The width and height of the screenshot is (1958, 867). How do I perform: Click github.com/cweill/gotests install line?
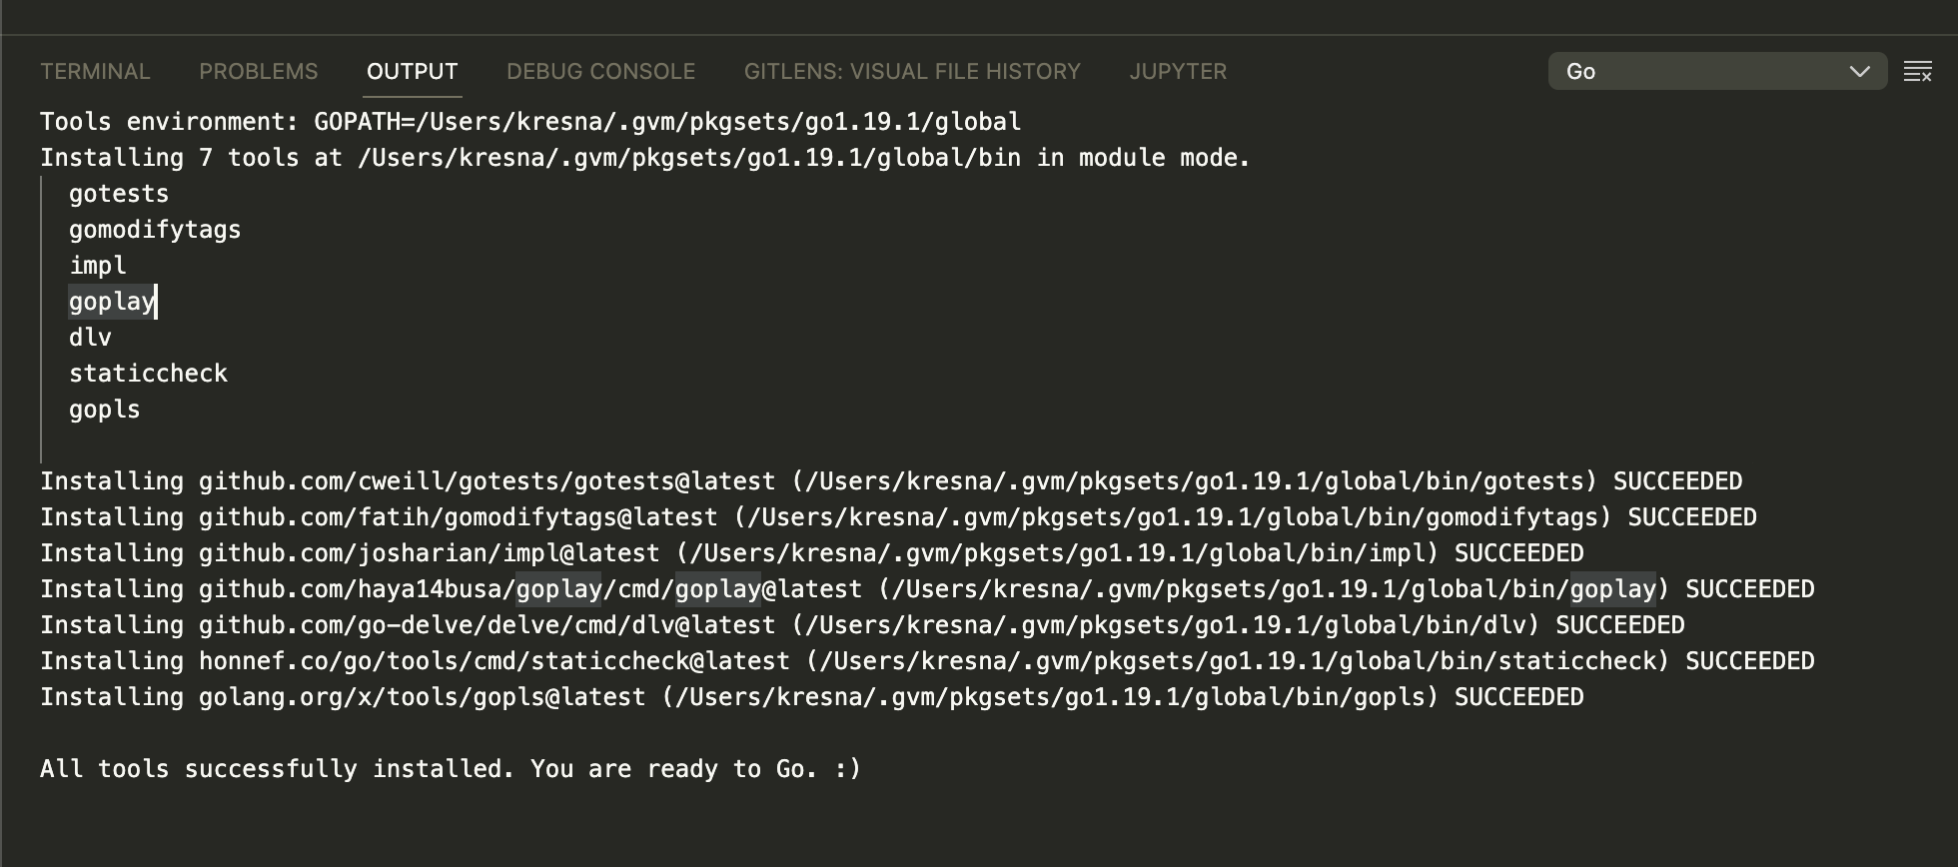click(891, 481)
